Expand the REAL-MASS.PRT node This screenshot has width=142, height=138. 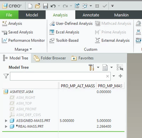click(6, 127)
